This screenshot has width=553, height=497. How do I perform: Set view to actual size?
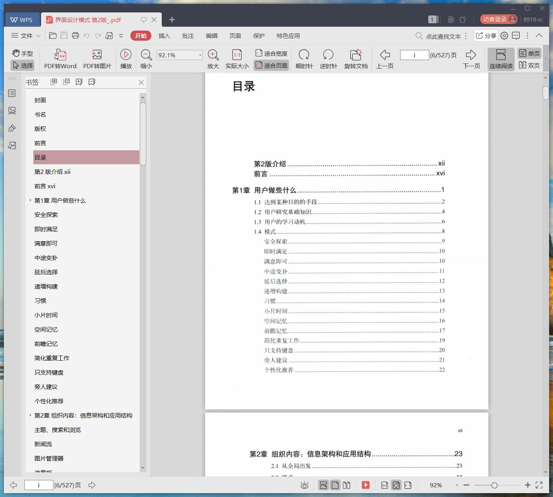click(237, 59)
